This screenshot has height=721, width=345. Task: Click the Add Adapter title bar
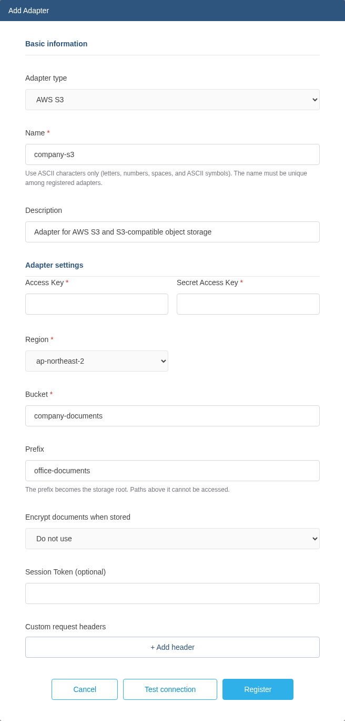point(172,11)
